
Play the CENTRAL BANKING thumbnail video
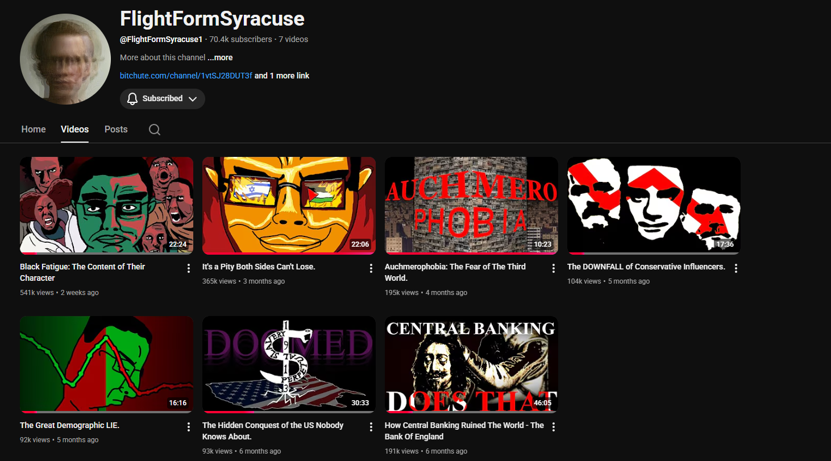click(471, 364)
